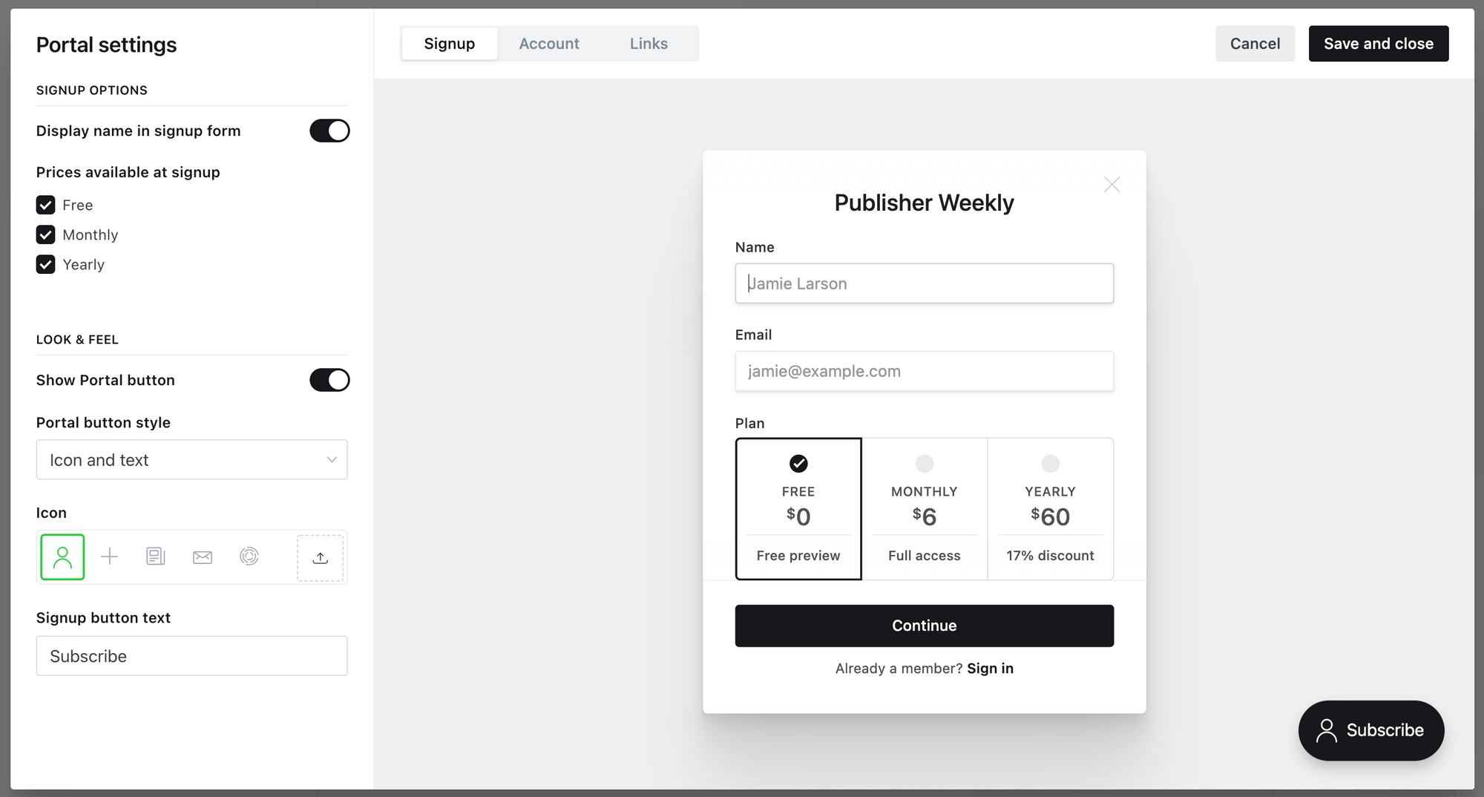The height and width of the screenshot is (797, 1484).
Task: Select the envelope portal icon
Action: coord(203,557)
